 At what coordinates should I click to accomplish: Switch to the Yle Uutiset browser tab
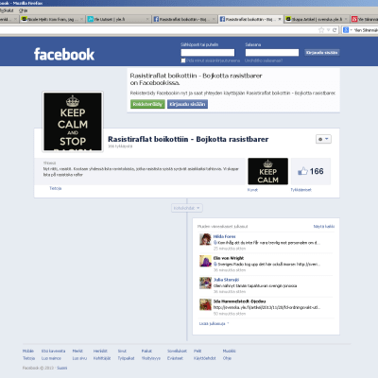(119, 19)
